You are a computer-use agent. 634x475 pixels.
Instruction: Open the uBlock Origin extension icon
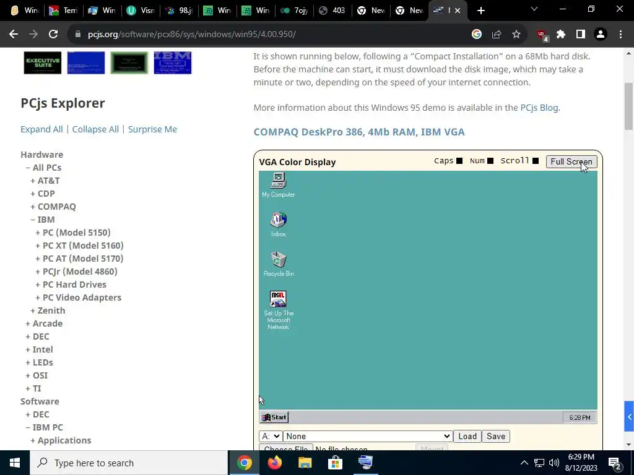[x=542, y=35]
